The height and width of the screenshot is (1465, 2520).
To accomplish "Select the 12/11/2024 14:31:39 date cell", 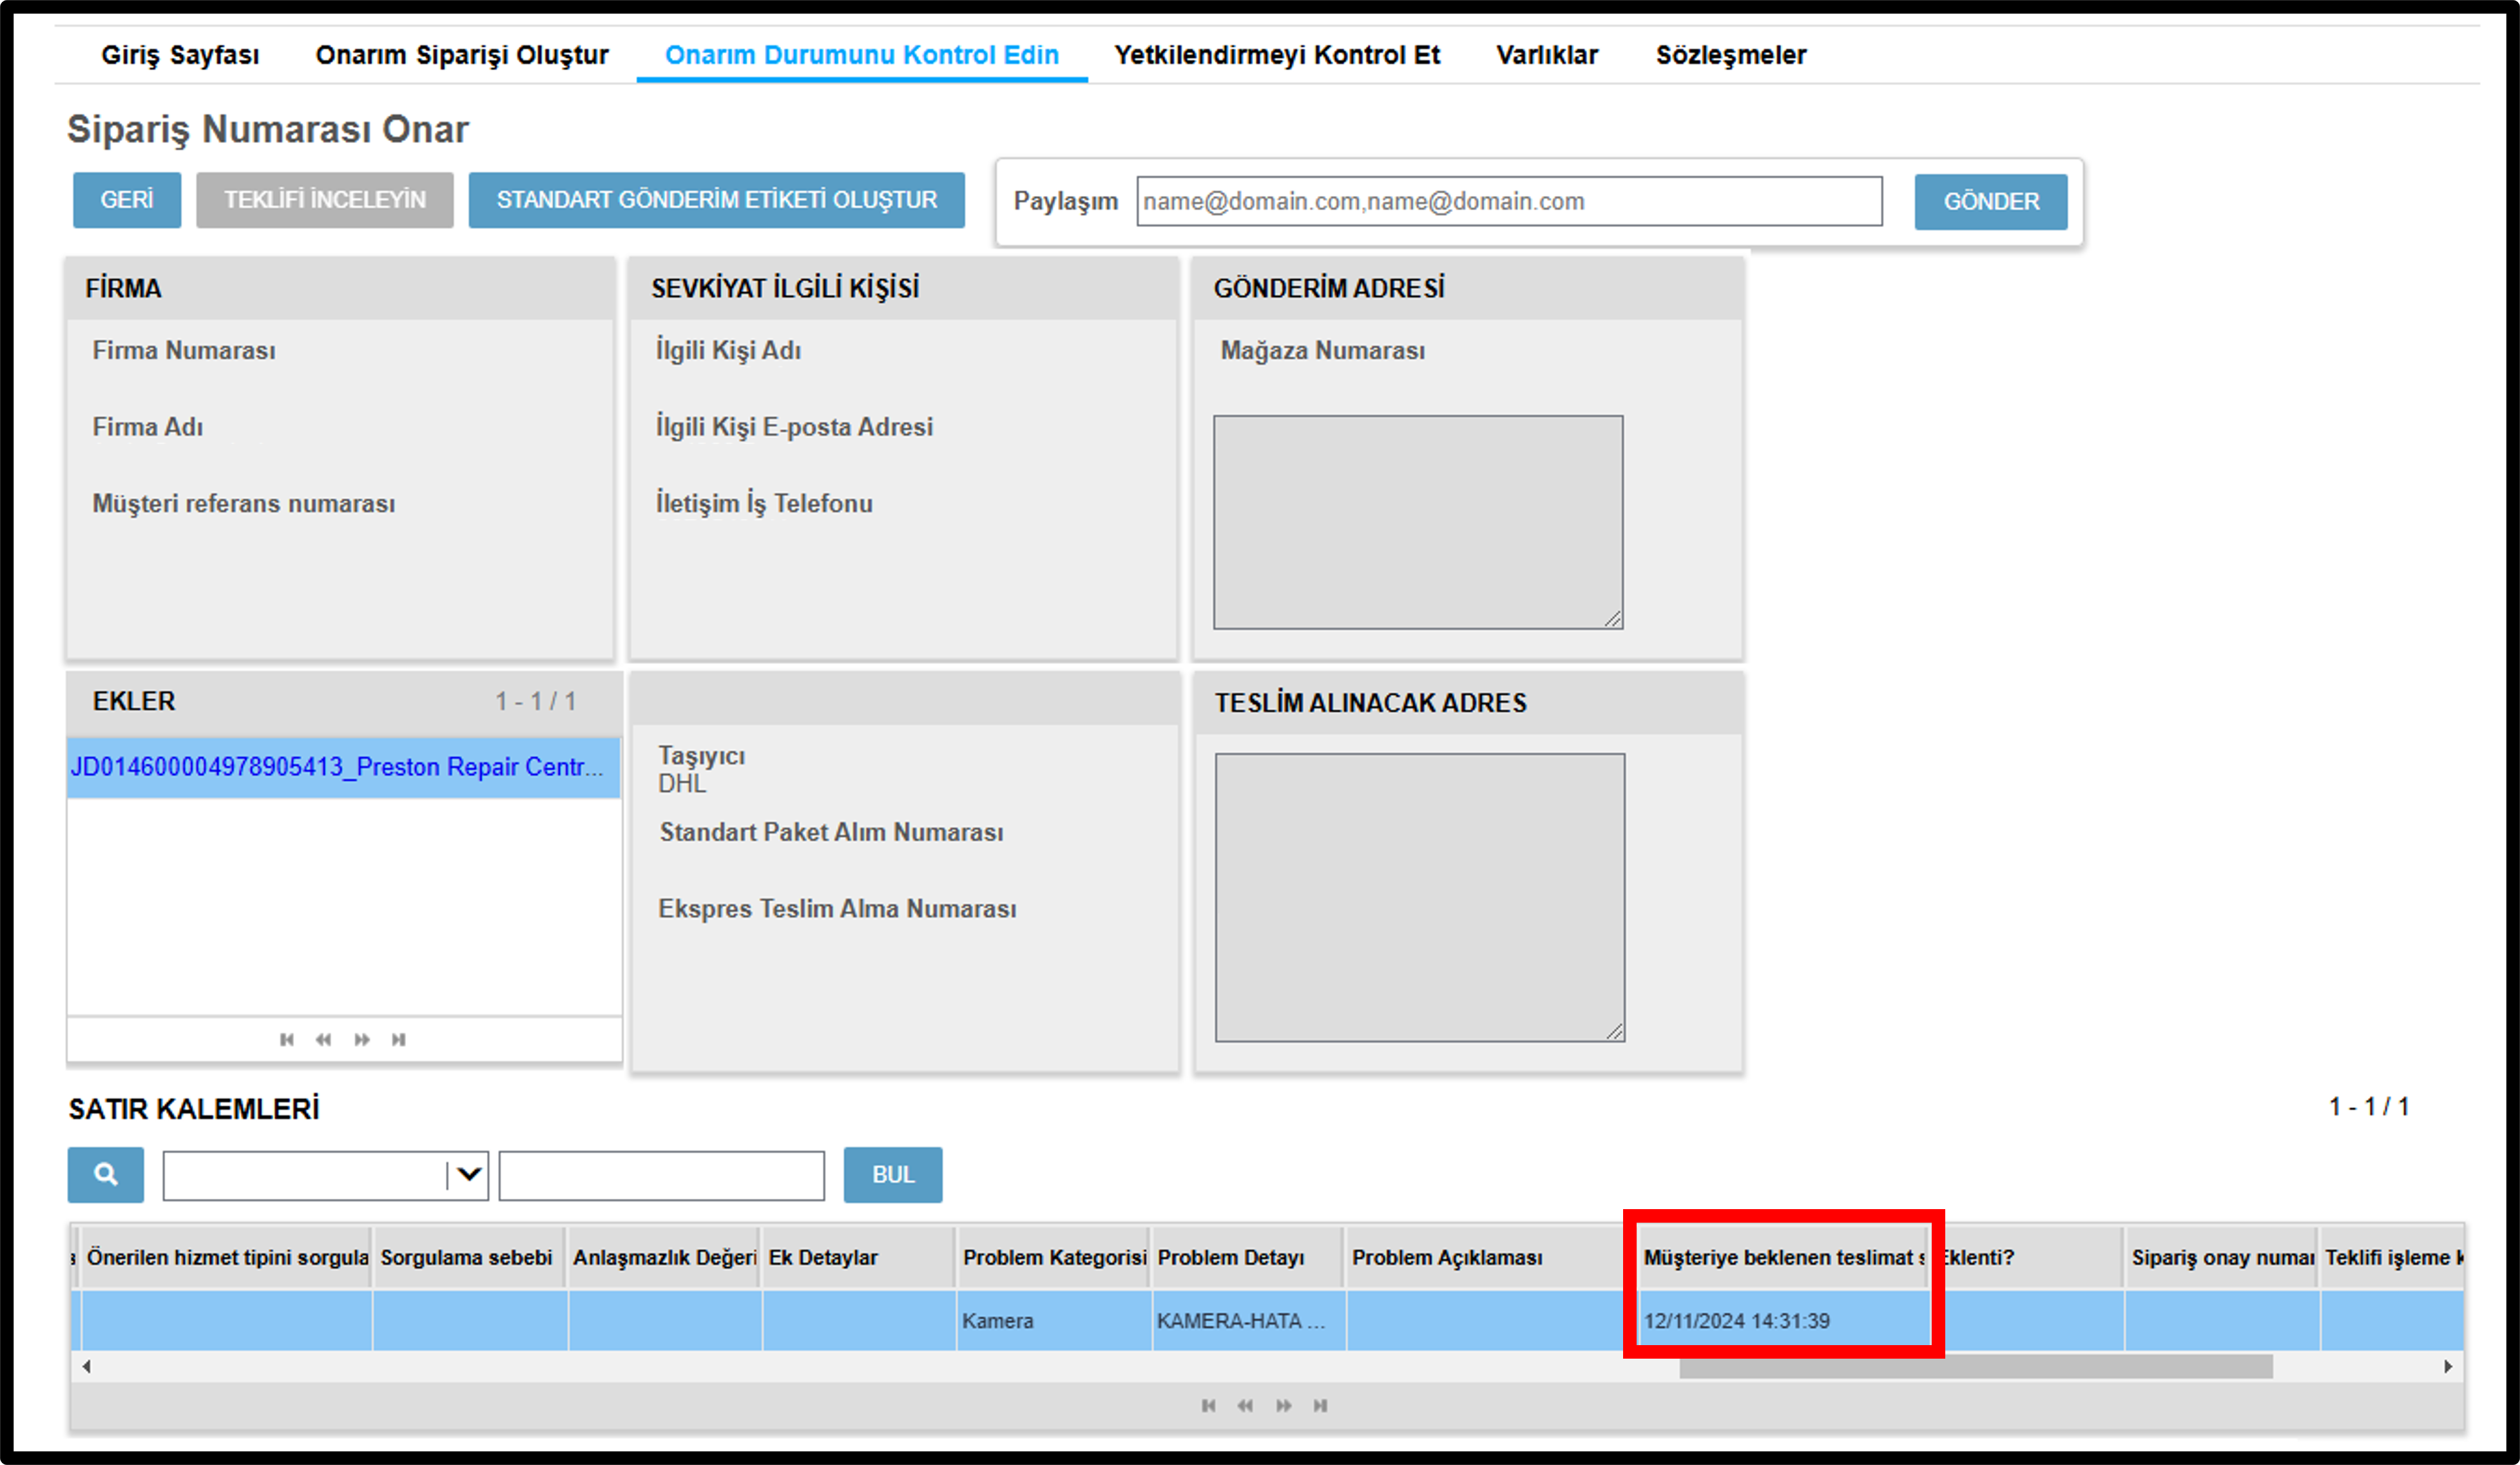I will [x=1784, y=1321].
